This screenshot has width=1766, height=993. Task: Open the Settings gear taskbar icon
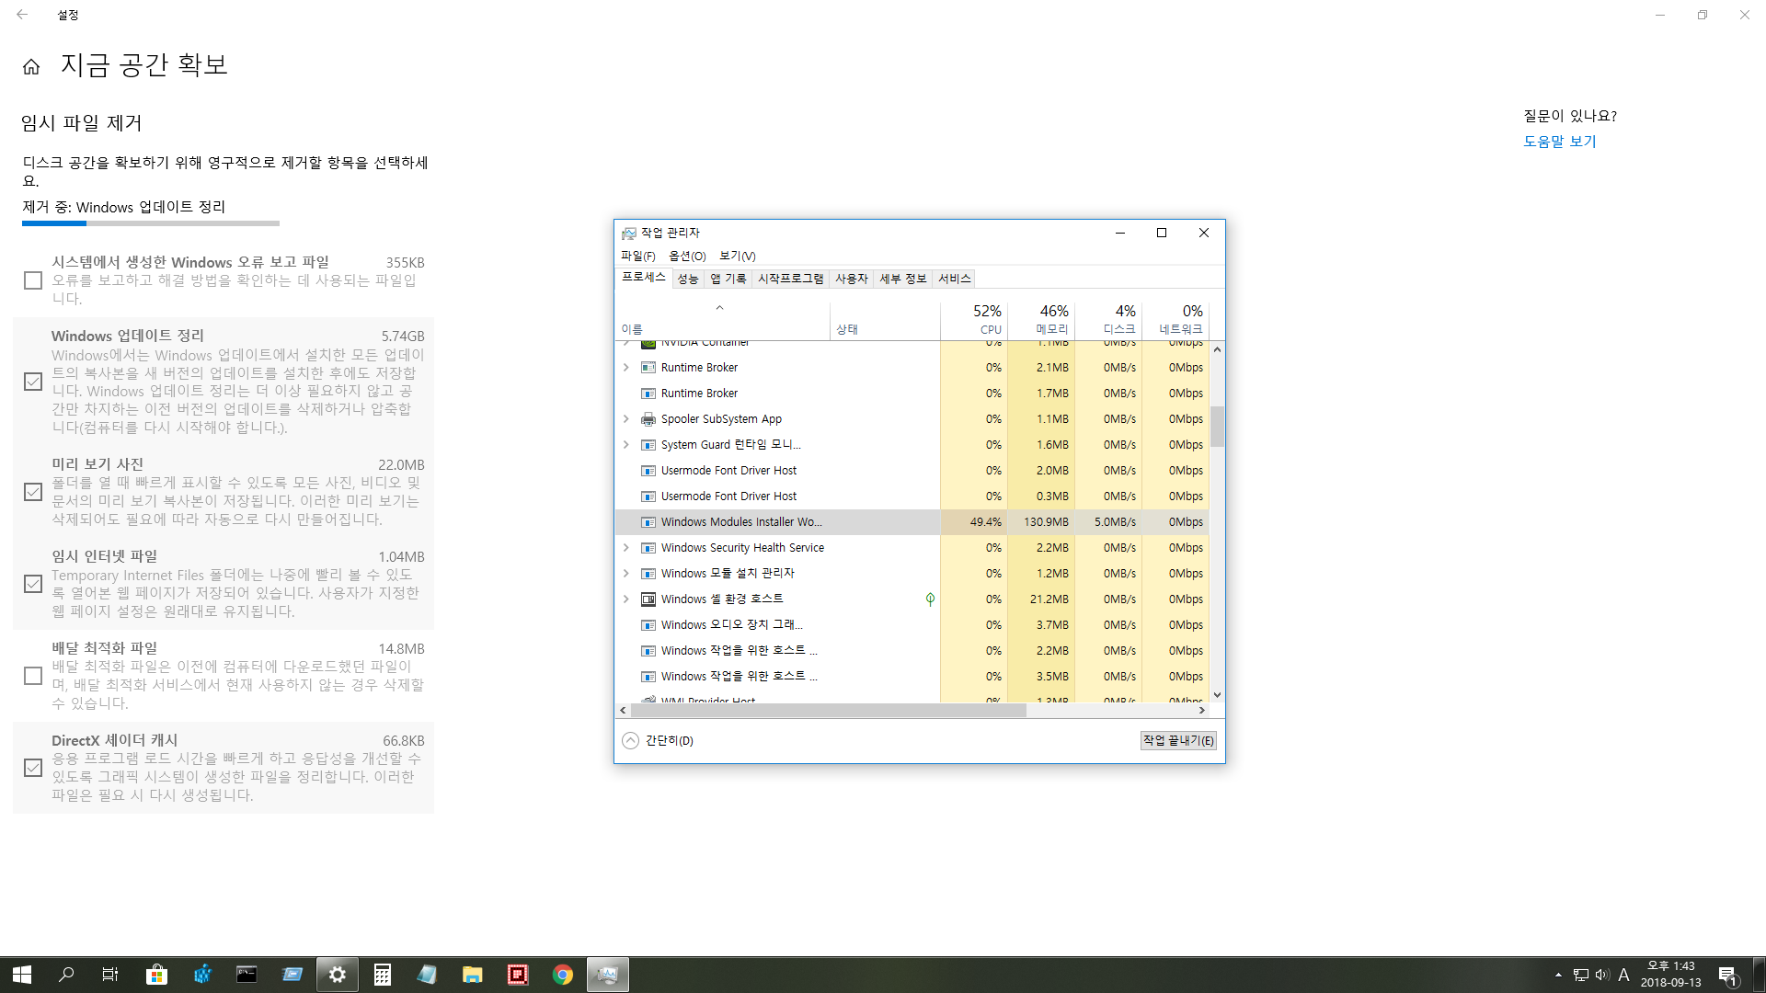pyautogui.click(x=337, y=975)
